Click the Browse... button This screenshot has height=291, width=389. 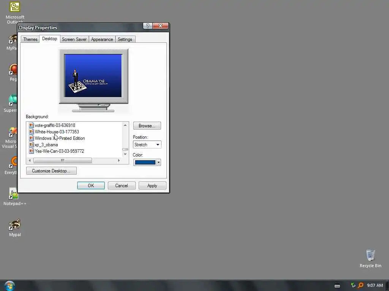click(x=147, y=126)
